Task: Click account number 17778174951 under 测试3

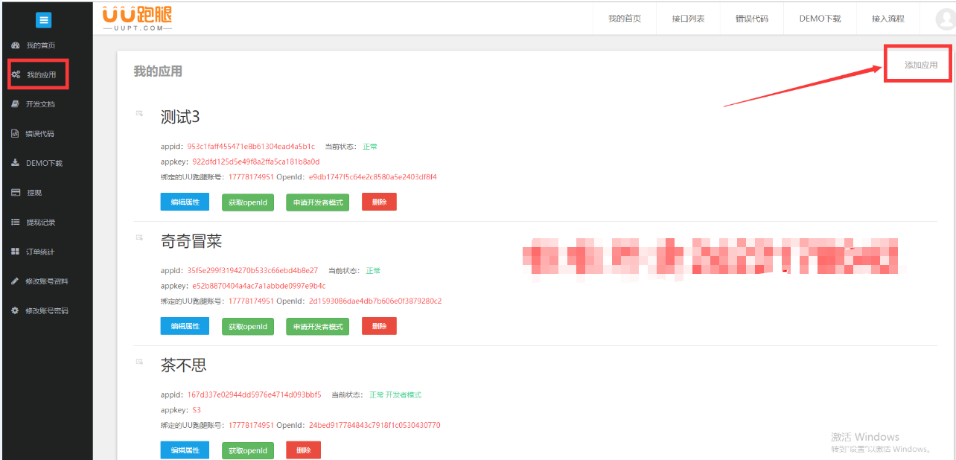Action: (x=251, y=177)
